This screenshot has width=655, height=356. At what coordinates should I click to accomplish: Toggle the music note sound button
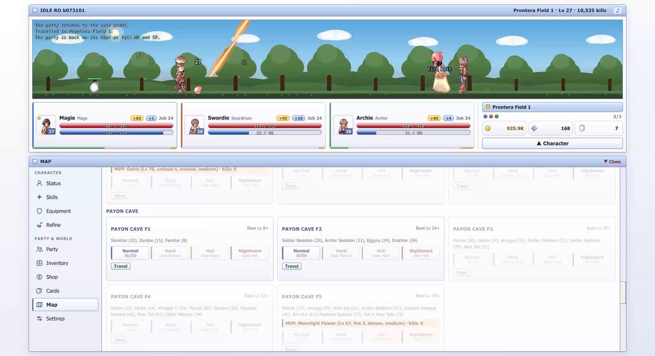(x=617, y=10)
